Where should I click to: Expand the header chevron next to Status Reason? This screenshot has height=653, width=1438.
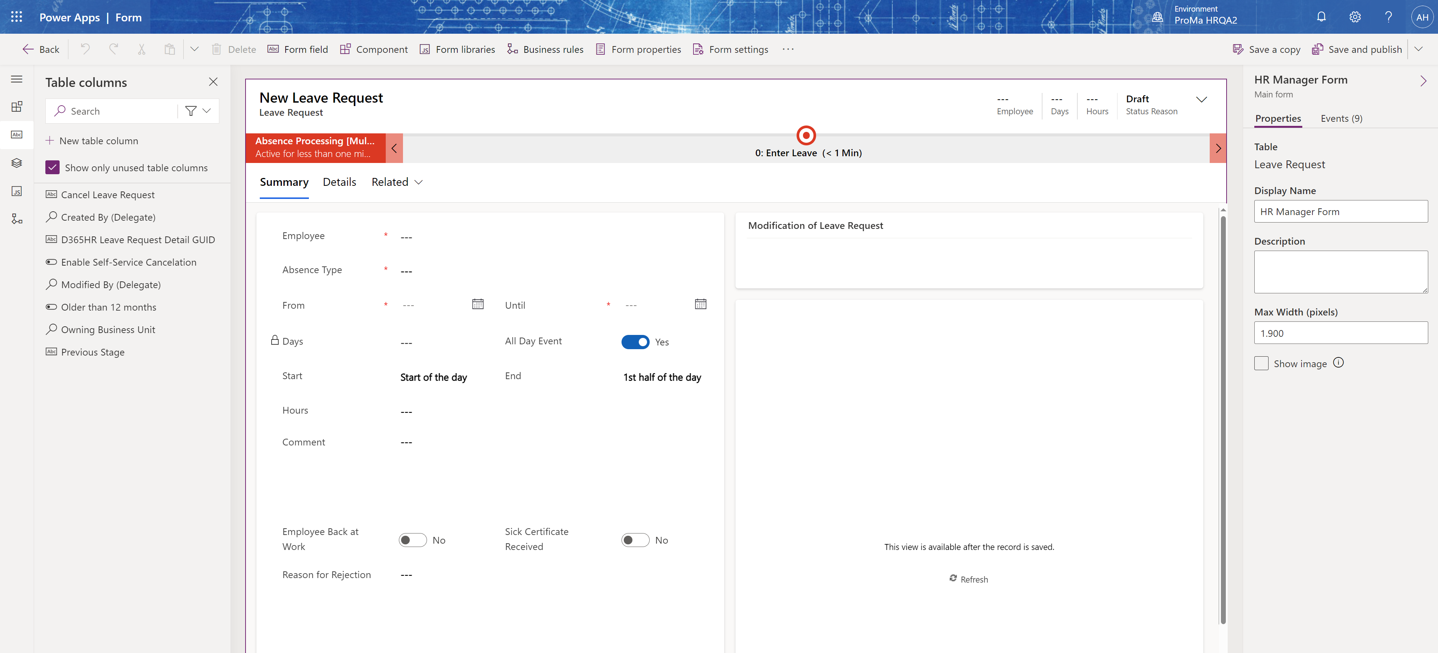click(1201, 99)
